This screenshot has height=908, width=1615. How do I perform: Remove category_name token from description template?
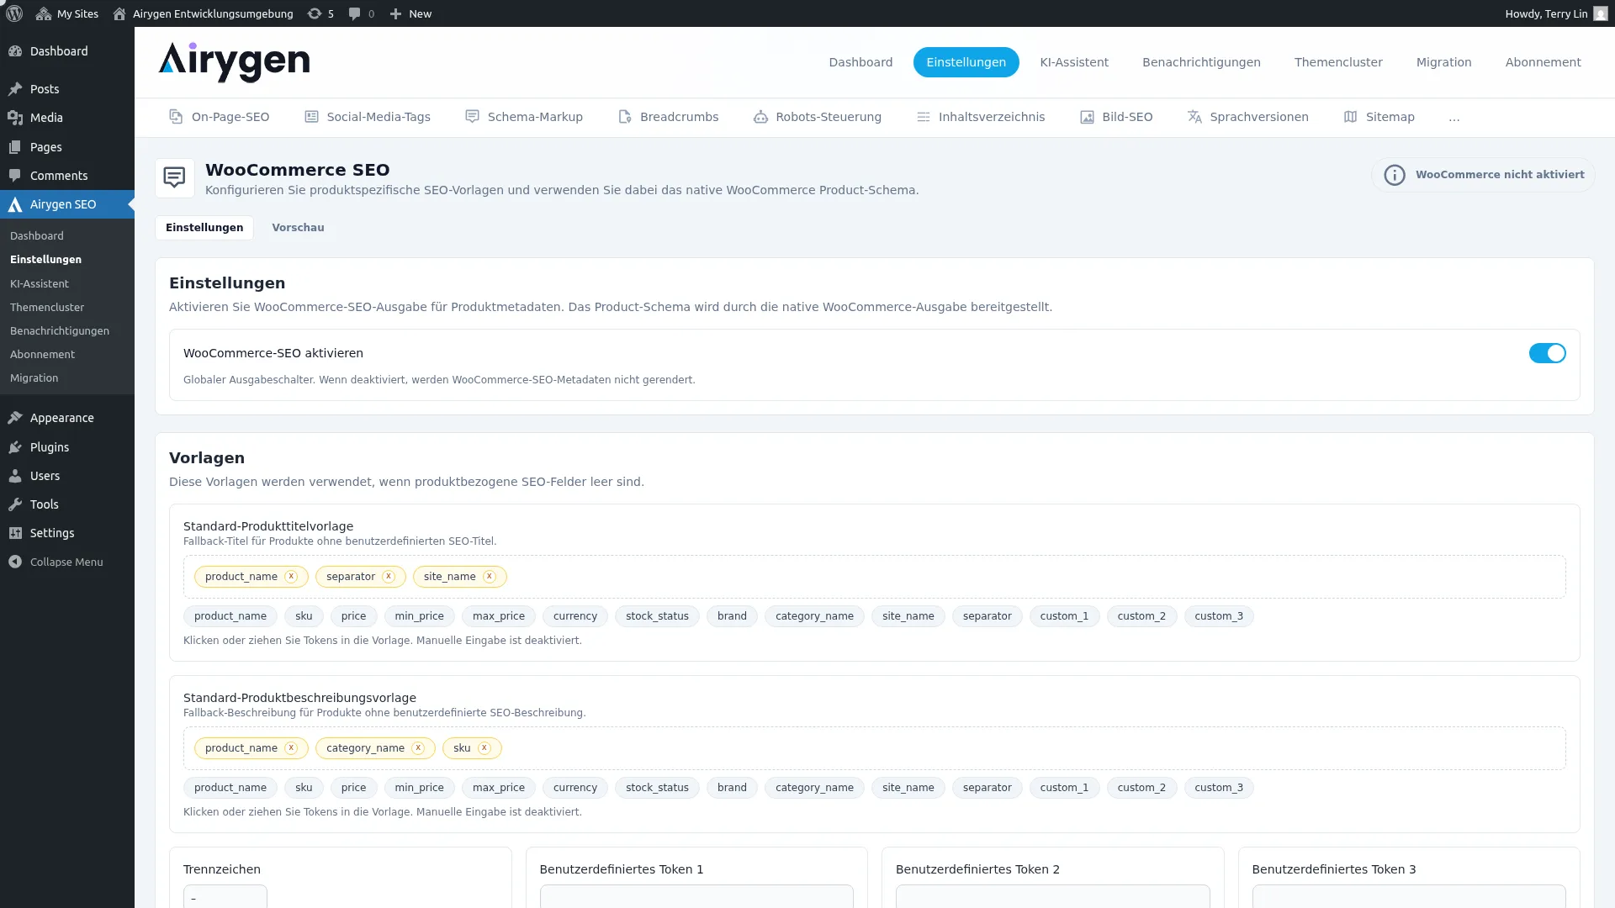click(418, 748)
